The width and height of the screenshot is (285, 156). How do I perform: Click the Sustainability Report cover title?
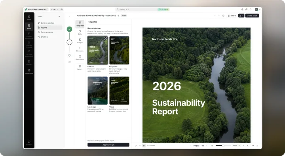(179, 107)
